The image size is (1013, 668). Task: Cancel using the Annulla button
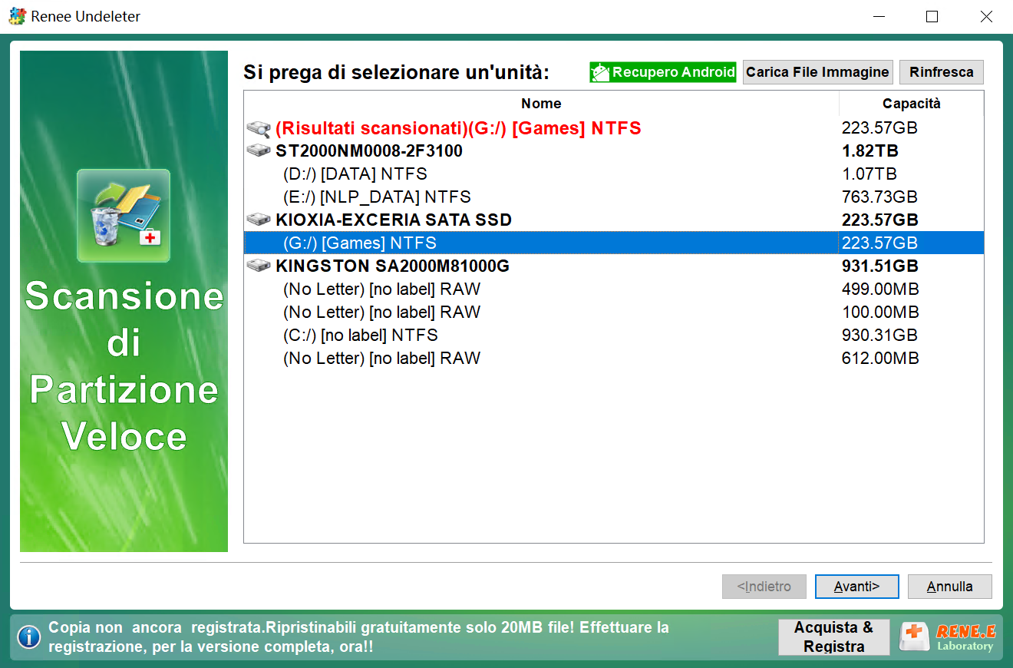(950, 587)
